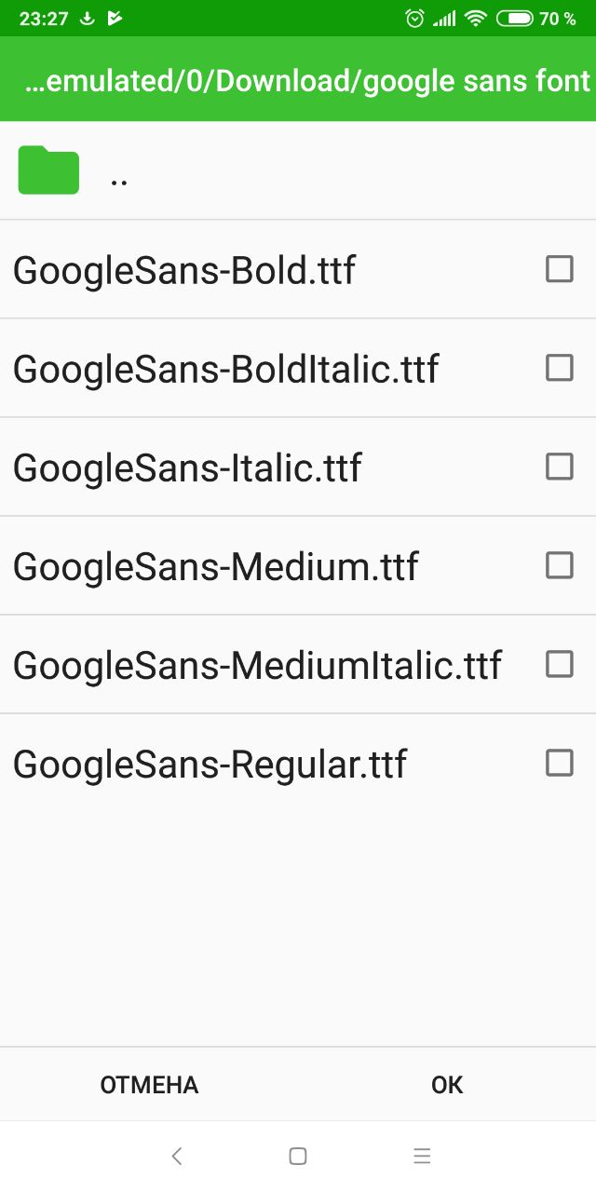
Task: Open the green parent folder icon
Action: [x=48, y=170]
